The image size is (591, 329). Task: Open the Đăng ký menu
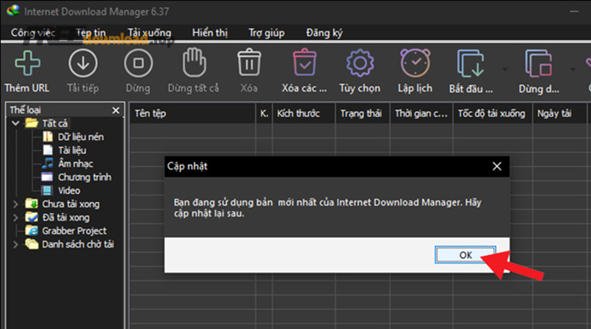(x=324, y=33)
